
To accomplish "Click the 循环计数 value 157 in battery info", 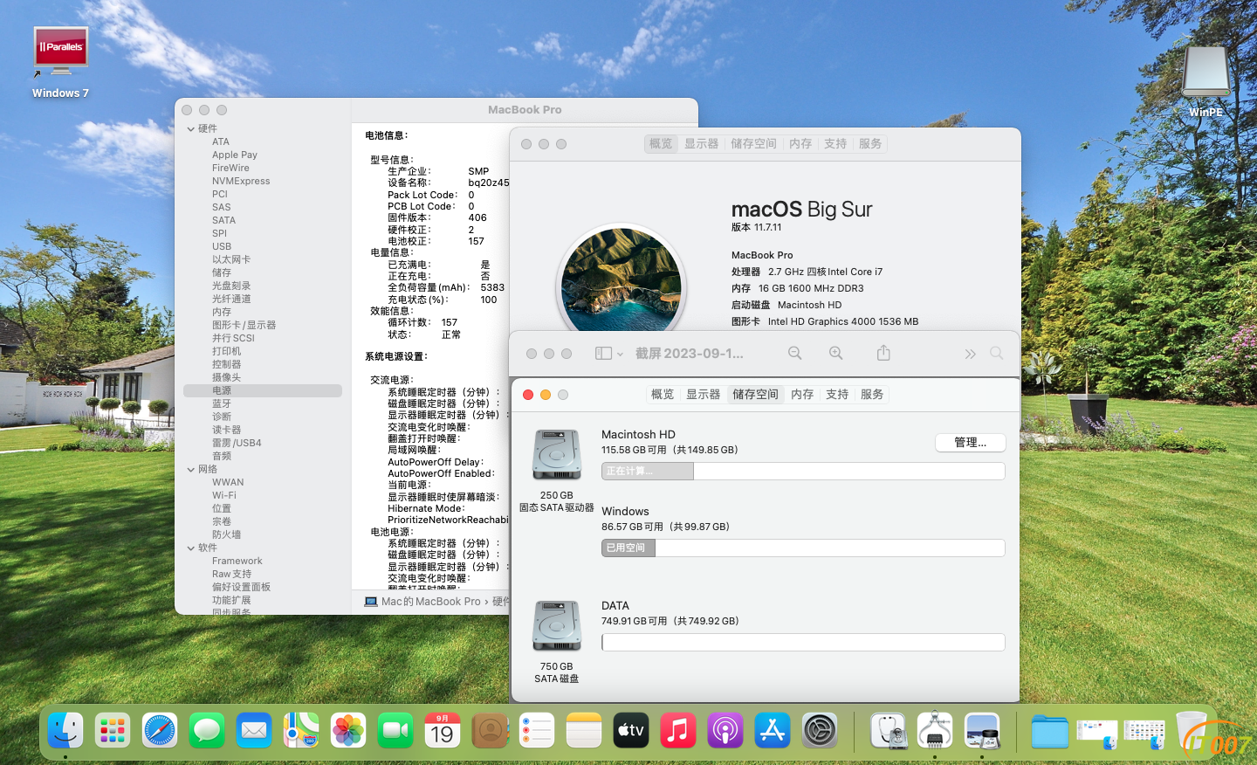I will click(x=450, y=323).
